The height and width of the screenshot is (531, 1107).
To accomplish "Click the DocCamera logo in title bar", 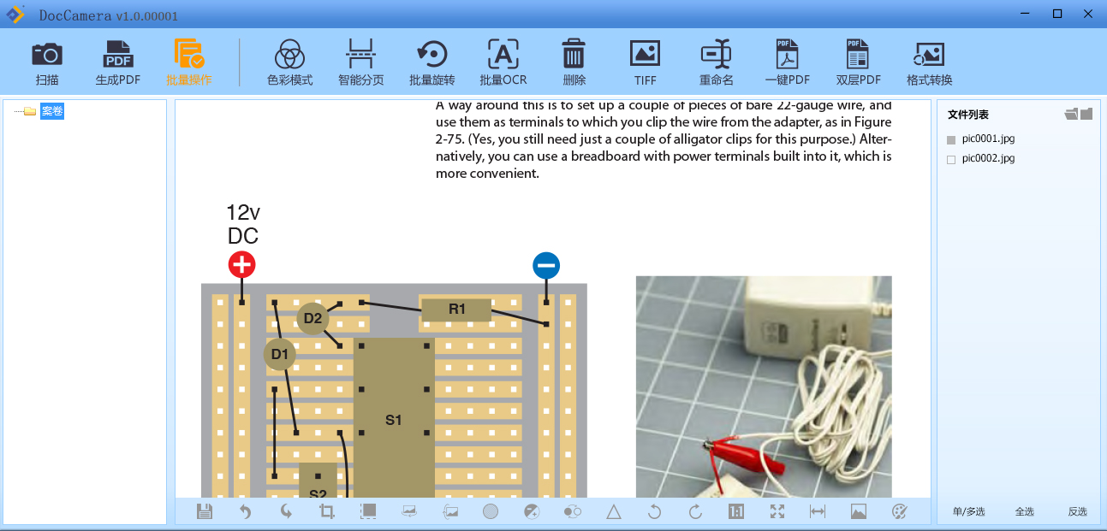I will 15,14.
